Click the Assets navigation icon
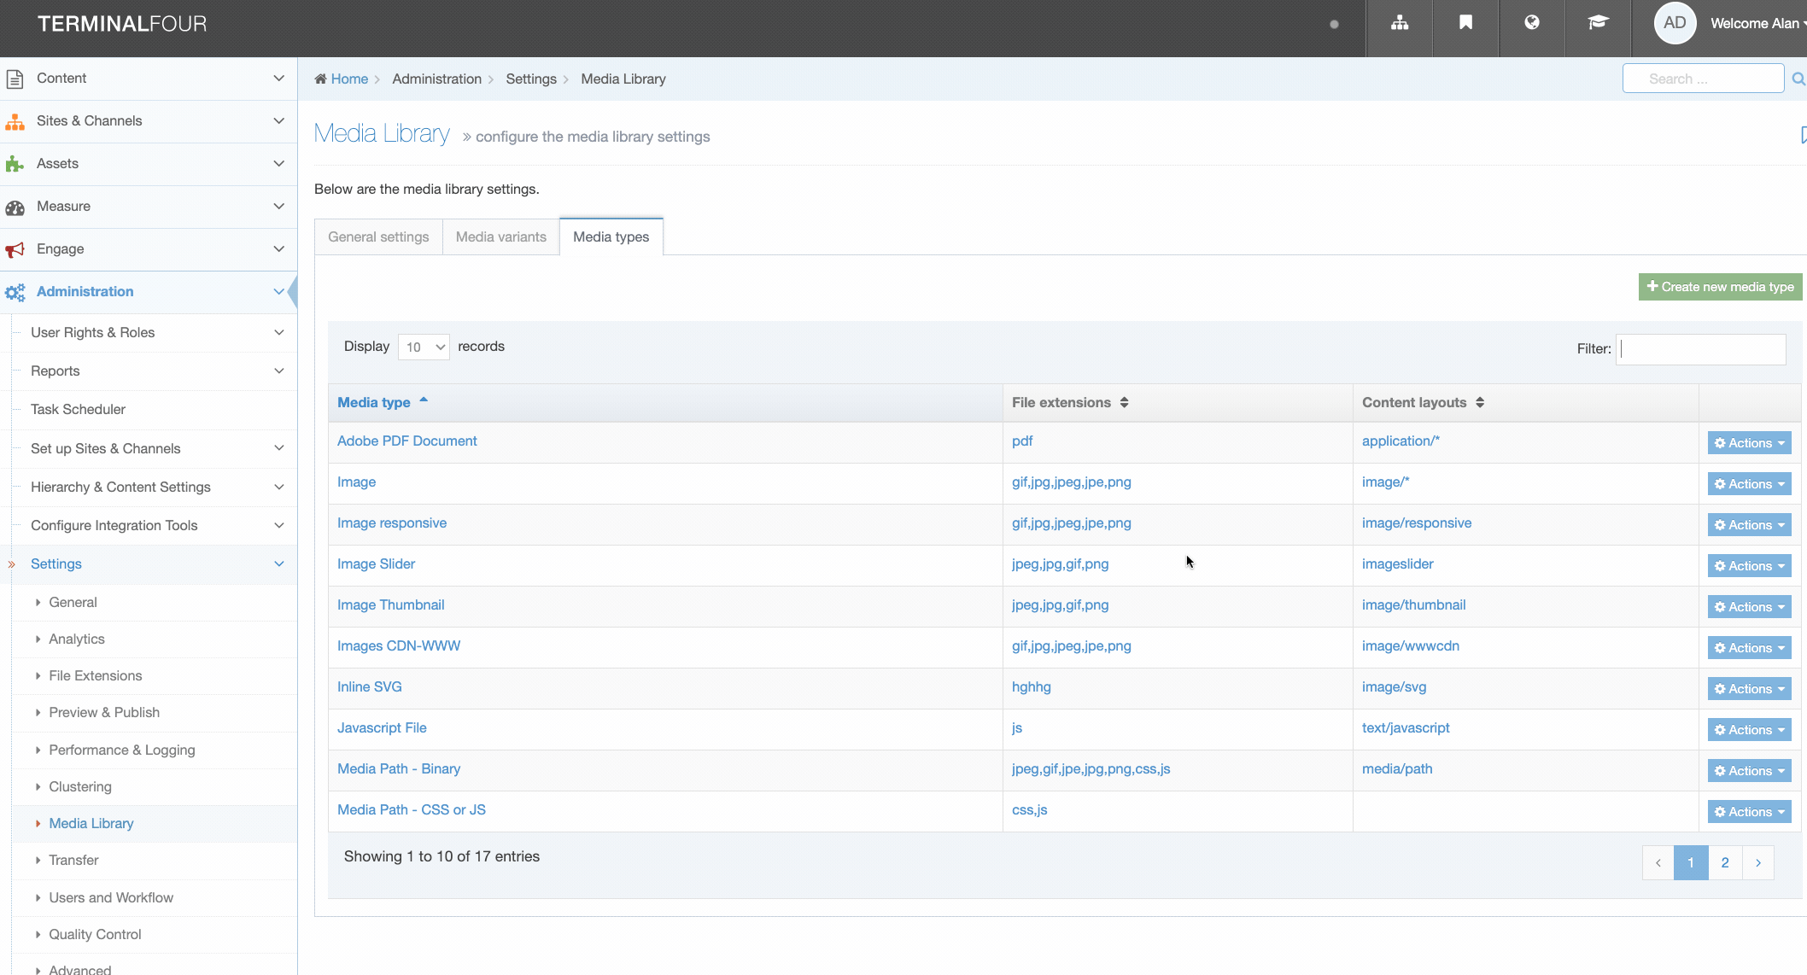 (17, 162)
